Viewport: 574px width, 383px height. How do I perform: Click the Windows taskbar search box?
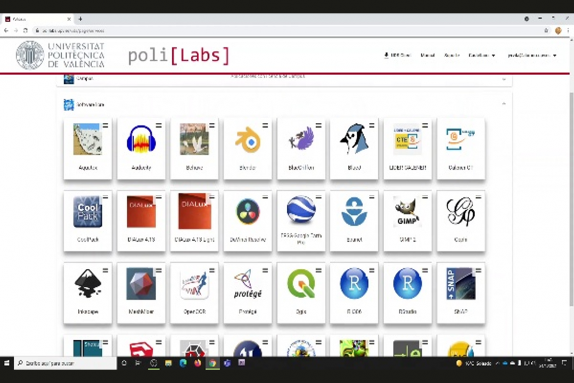coord(66,363)
